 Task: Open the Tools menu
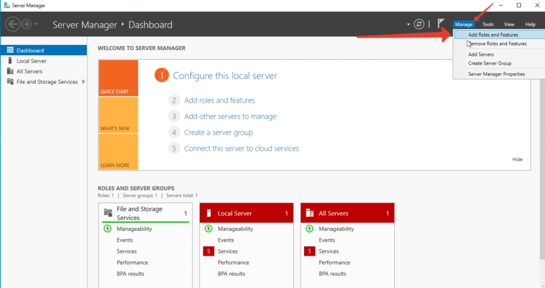tap(488, 24)
